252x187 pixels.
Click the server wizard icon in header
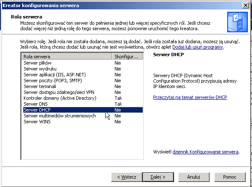click(237, 22)
